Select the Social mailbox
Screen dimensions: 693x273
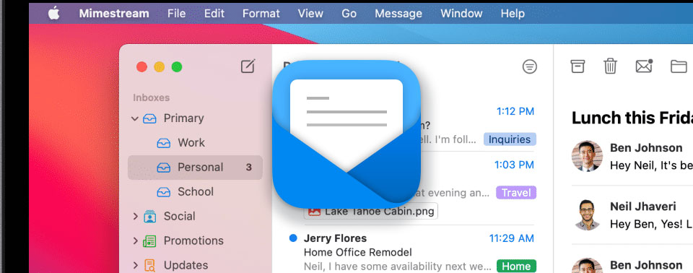179,217
